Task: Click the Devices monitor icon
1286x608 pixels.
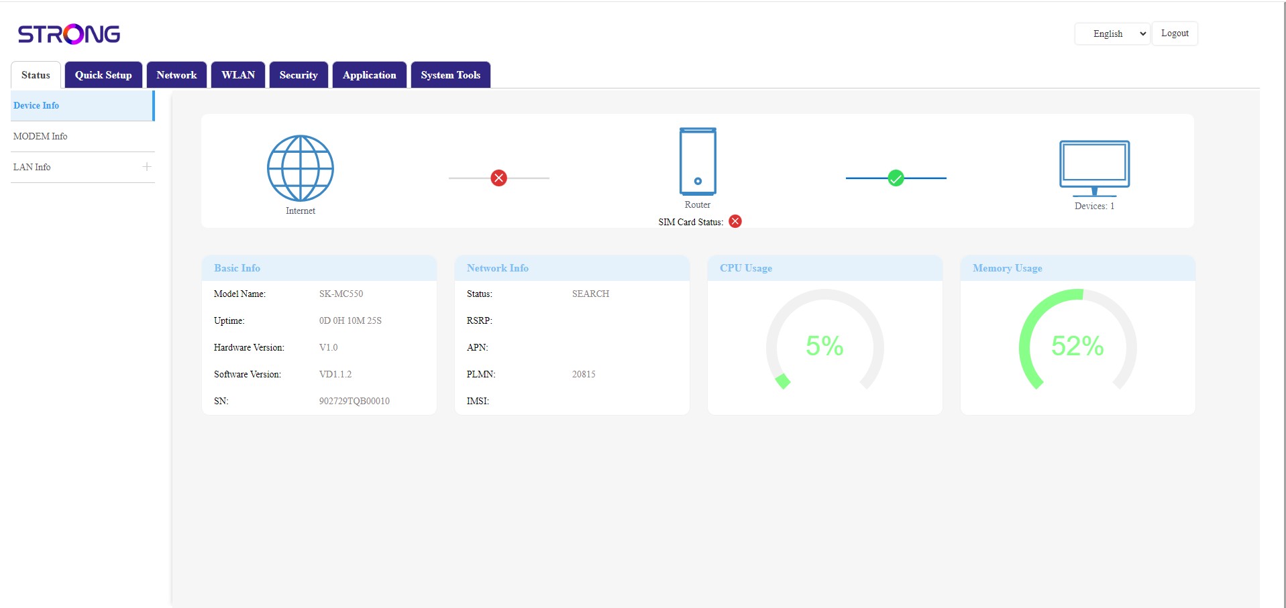Action: tap(1094, 168)
